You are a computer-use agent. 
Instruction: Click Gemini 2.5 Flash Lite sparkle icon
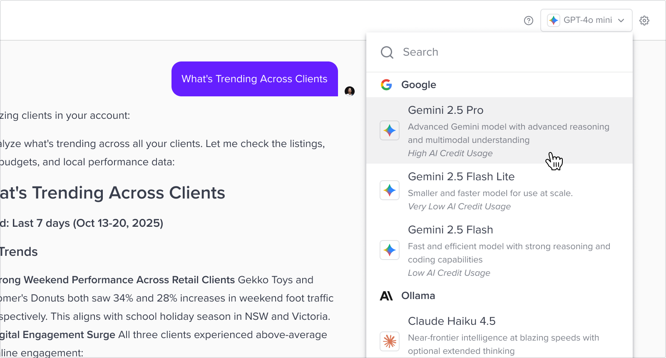tap(390, 190)
